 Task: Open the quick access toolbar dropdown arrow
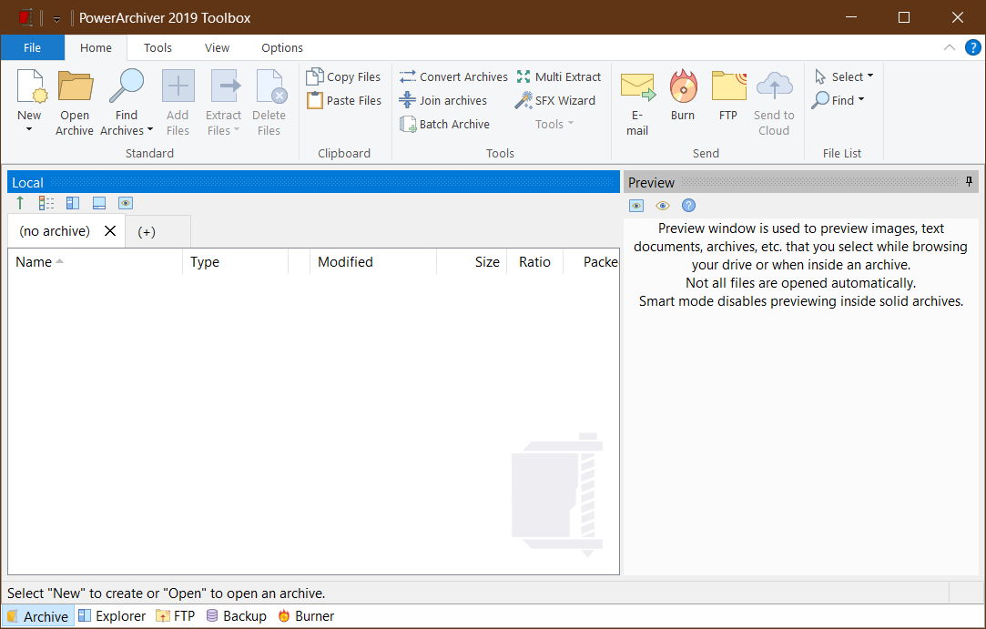pyautogui.click(x=56, y=19)
